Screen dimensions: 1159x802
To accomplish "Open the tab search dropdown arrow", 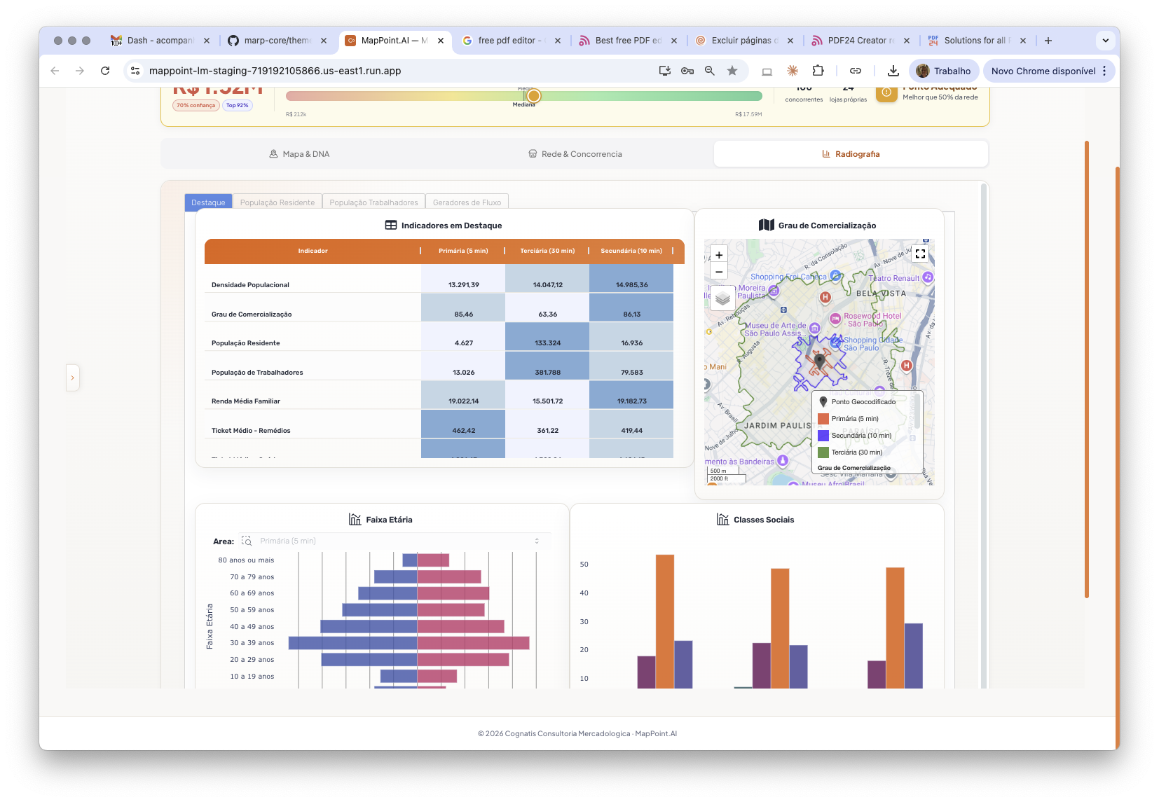I will [1106, 41].
